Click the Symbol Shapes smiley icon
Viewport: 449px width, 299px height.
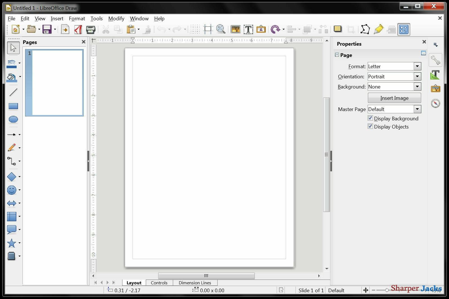click(12, 190)
